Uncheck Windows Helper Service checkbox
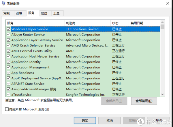The height and width of the screenshot is (127, 173). (x=8, y=29)
